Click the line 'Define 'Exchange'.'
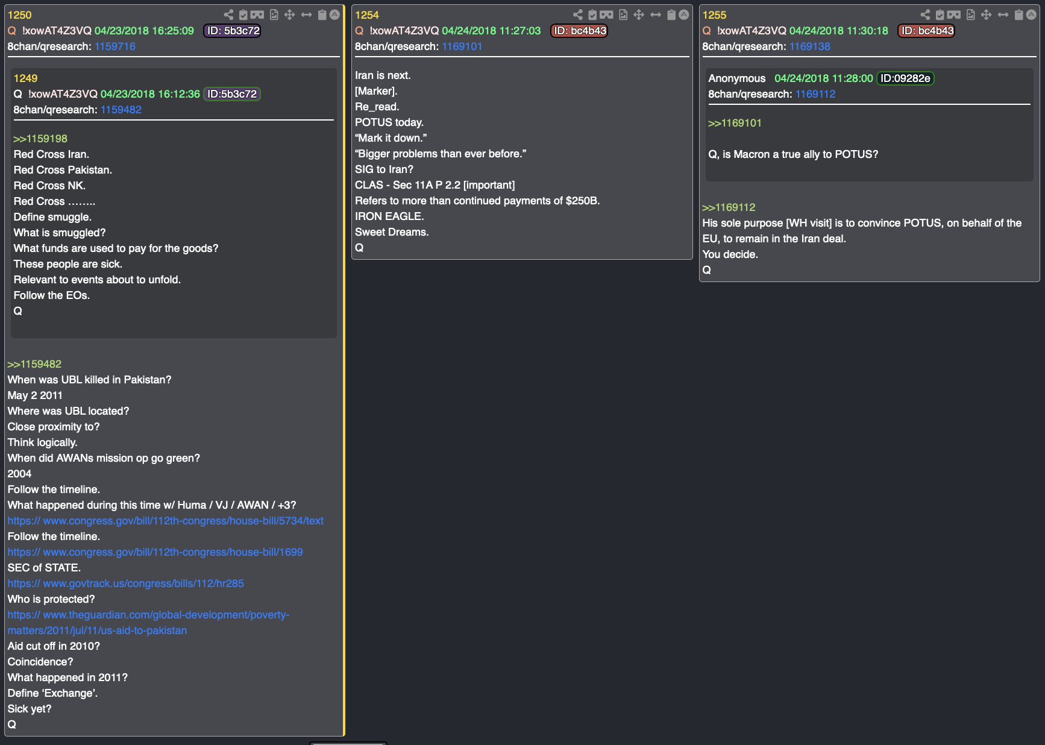1045x745 pixels. [52, 693]
